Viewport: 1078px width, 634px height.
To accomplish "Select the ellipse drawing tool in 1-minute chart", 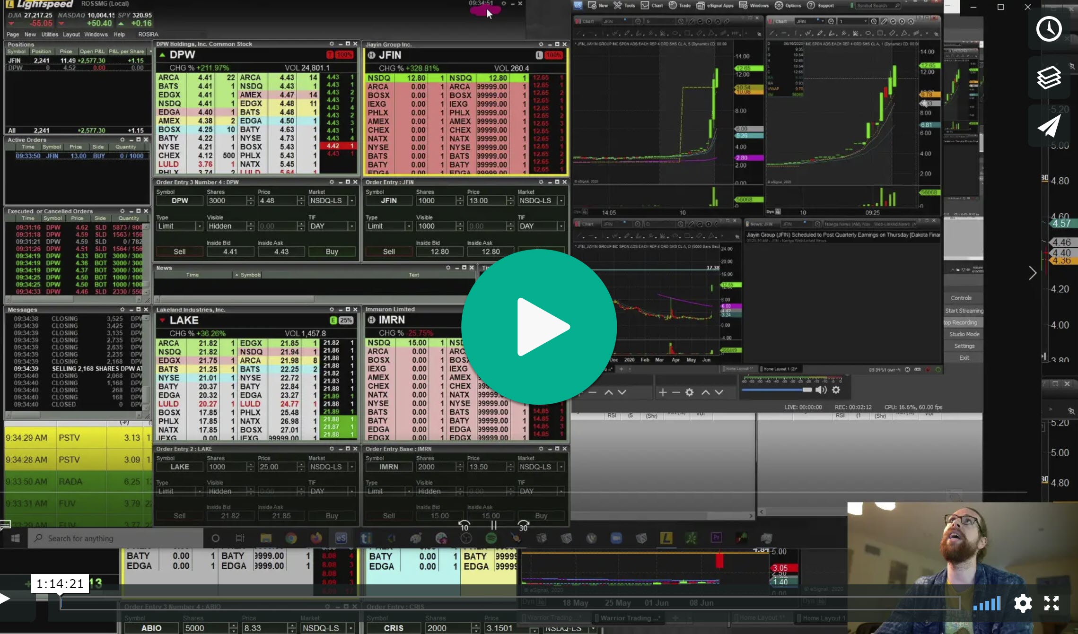I will [868, 34].
